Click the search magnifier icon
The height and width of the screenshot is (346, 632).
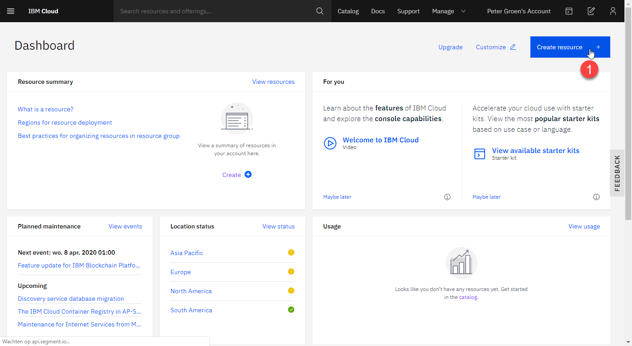[320, 11]
